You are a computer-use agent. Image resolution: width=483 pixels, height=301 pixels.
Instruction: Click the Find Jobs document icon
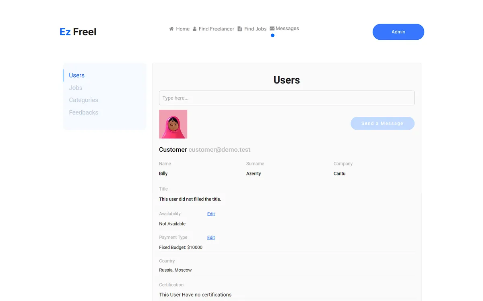239,29
